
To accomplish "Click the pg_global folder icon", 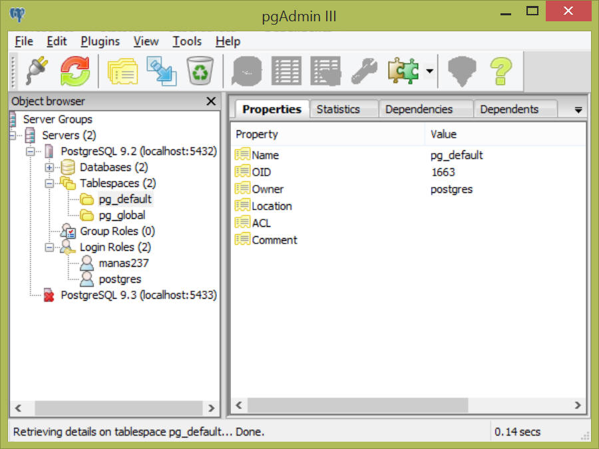I will pyautogui.click(x=87, y=216).
